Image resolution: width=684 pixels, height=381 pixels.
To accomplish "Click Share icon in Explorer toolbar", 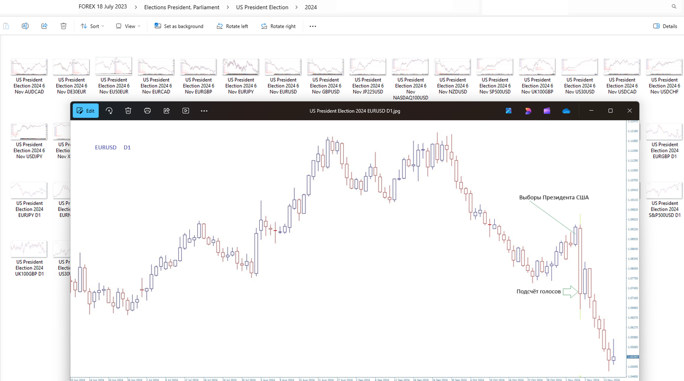I will pos(44,26).
